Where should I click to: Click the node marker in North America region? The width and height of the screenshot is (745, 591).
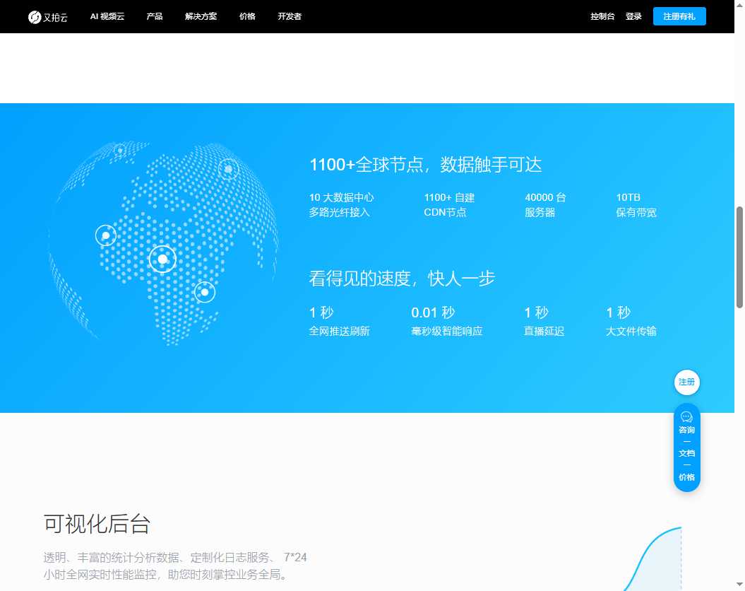(x=120, y=150)
